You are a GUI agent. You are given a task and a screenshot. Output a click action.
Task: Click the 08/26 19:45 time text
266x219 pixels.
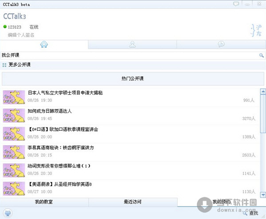(40, 119)
